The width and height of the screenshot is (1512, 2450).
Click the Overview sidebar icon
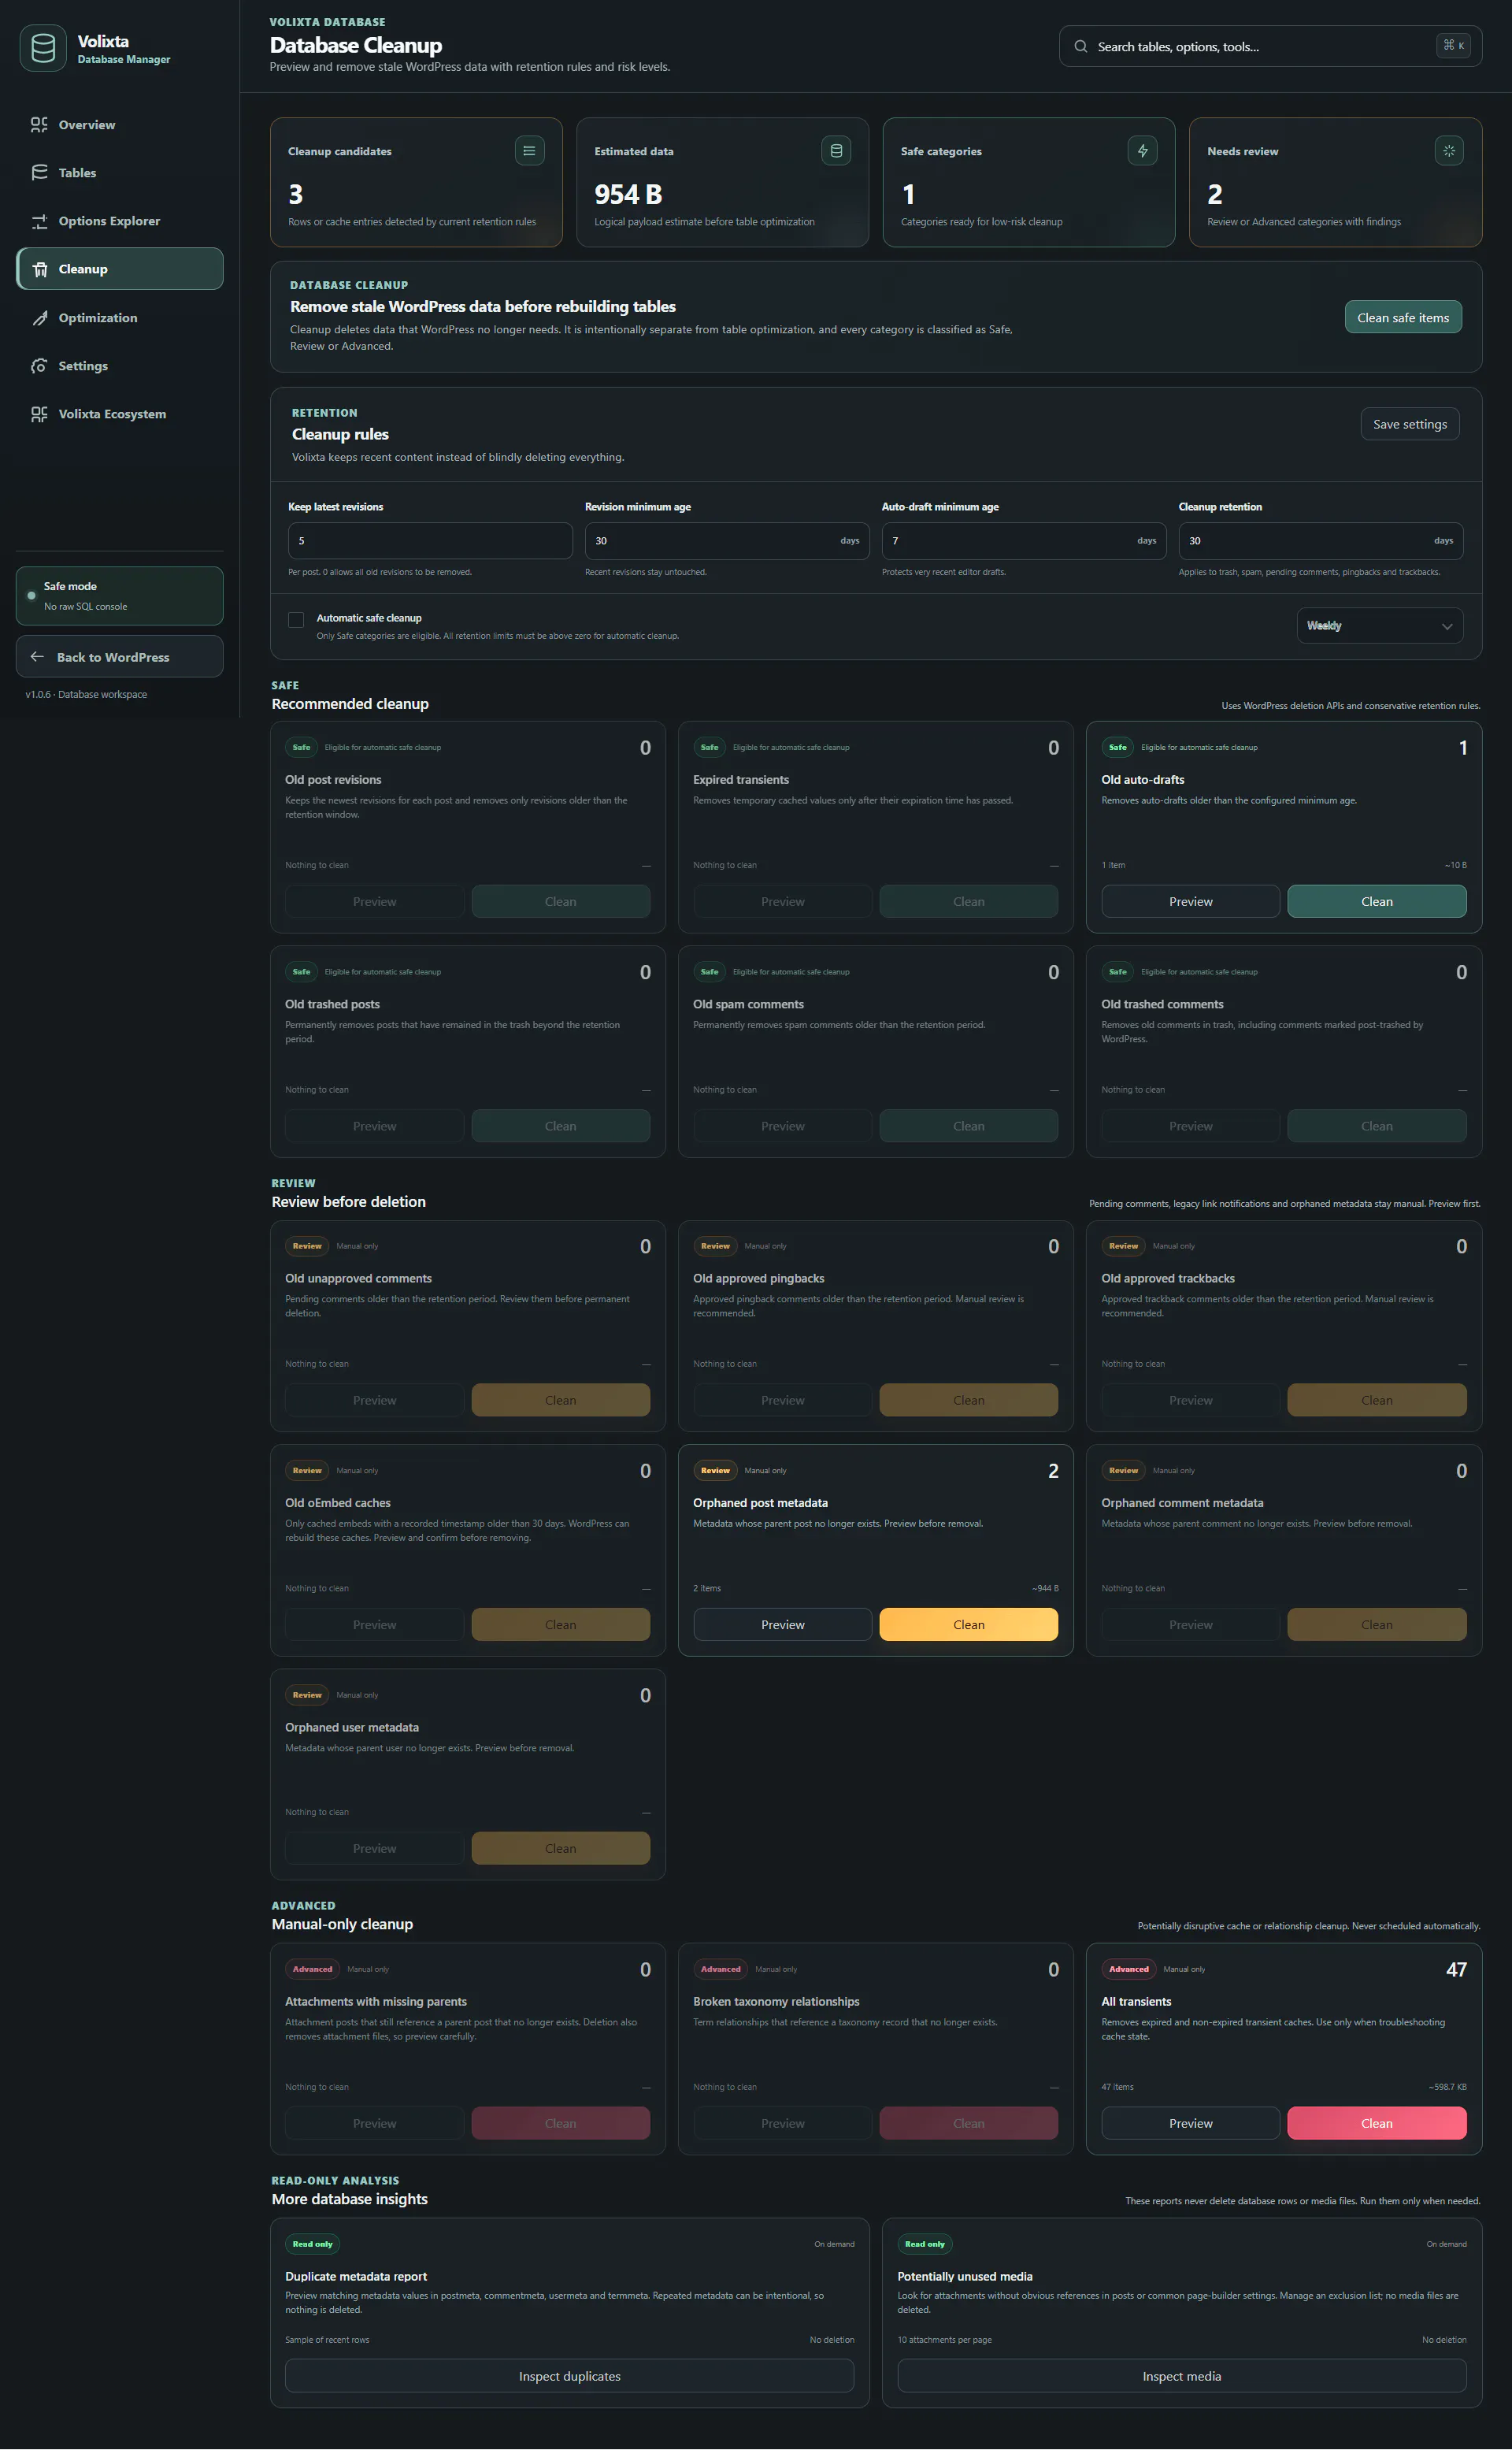(39, 125)
